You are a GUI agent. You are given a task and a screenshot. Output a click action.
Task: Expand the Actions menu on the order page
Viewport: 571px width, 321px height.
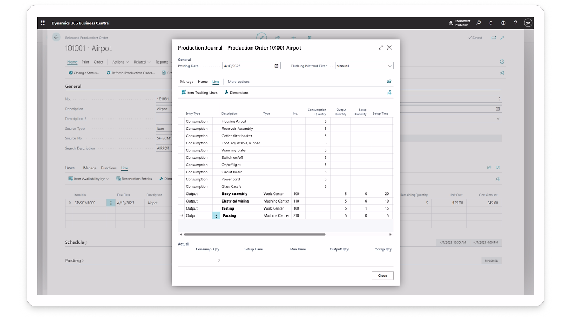(120, 62)
